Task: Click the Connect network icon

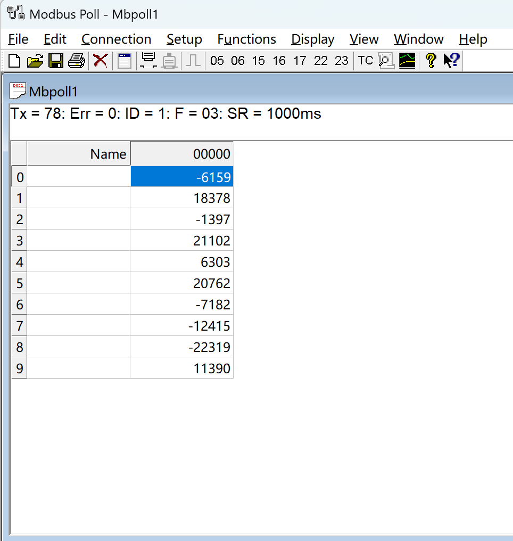Action: click(x=148, y=60)
